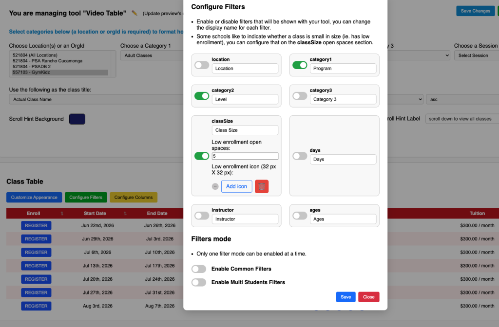The image size is (499, 327).
Task: Turn off the category1 filter toggle
Action: click(x=300, y=65)
